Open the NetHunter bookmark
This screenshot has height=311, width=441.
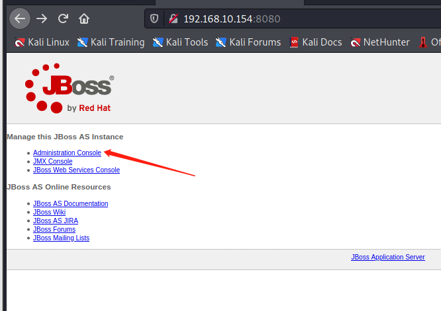[380, 42]
